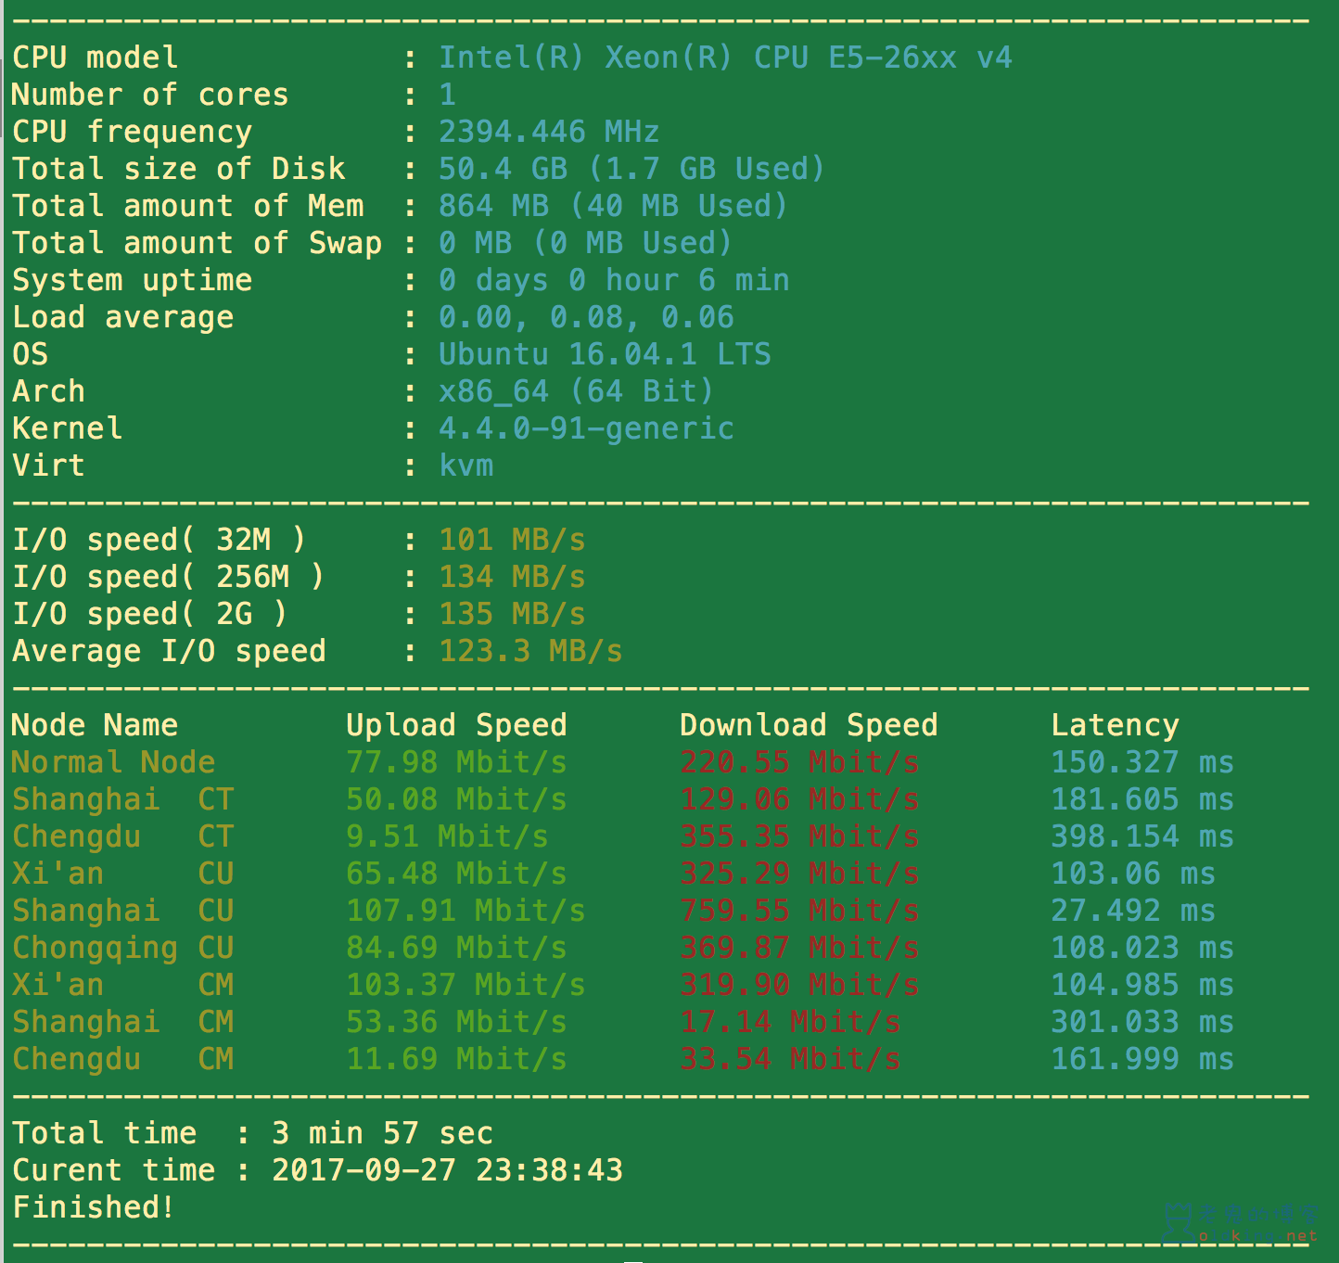Click the CPU model value text

[725, 57]
